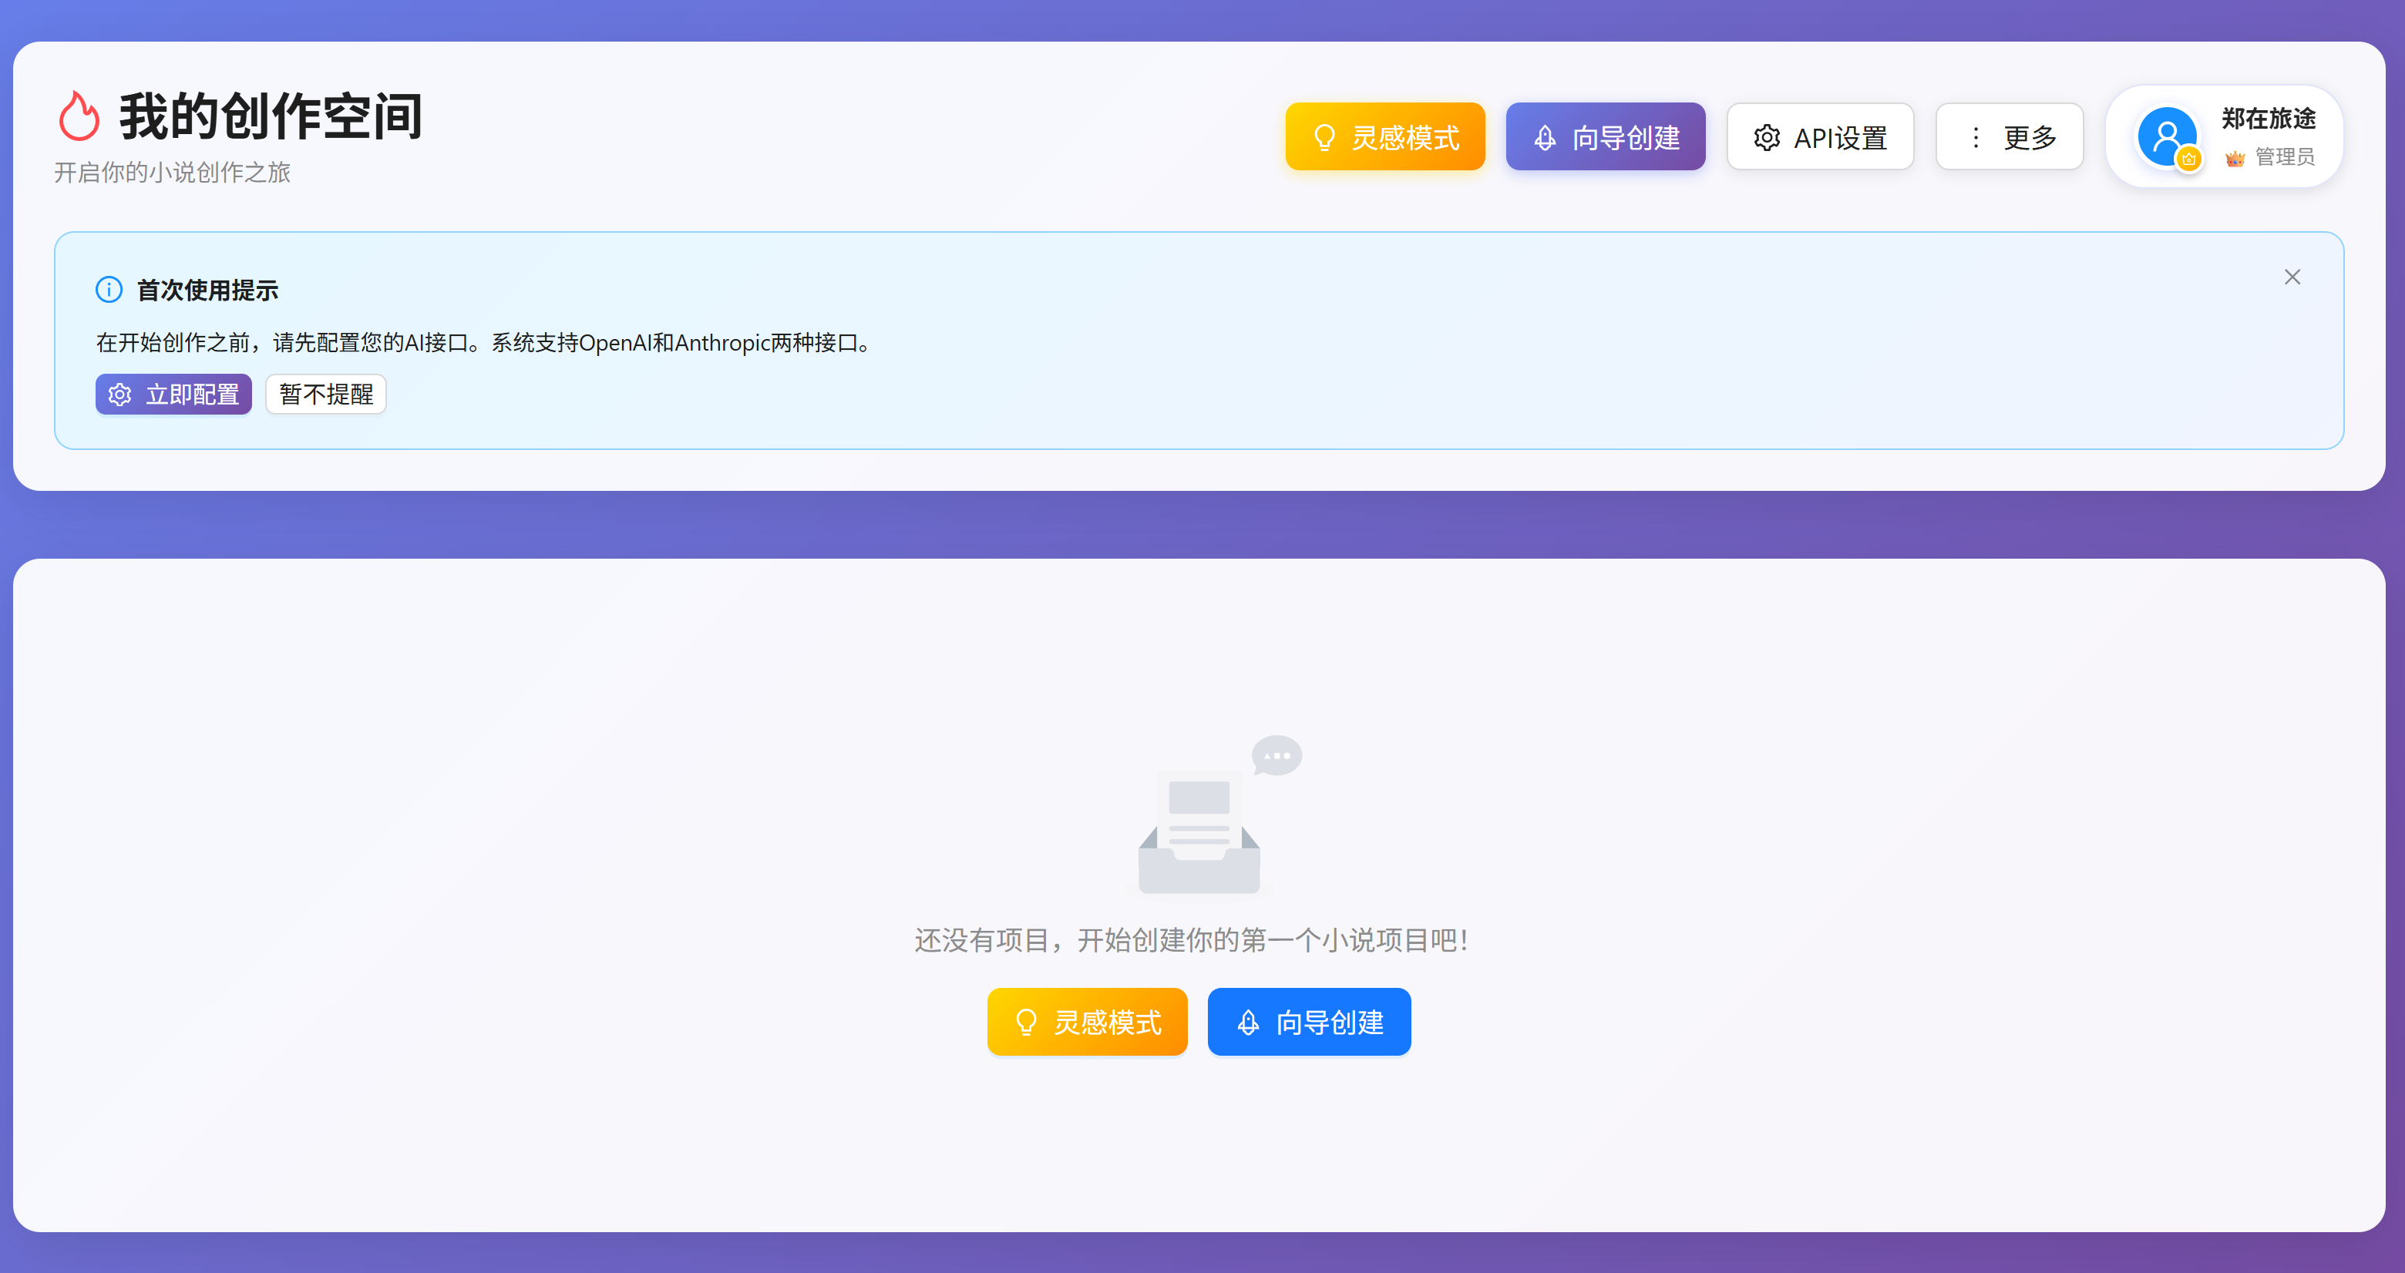
Task: Click the info icon in 首次使用提示
Action: coord(109,291)
